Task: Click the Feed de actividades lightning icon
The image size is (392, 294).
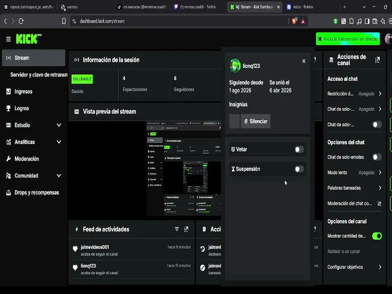Action: tap(77, 229)
